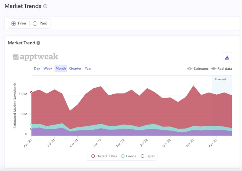The image size is (242, 171).
Task: Click the teal France start data point
Action: point(31,124)
